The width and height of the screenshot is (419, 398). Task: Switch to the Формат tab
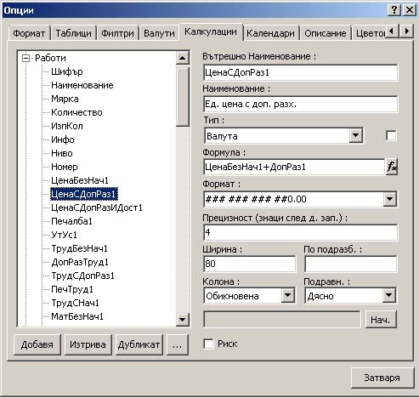29,33
